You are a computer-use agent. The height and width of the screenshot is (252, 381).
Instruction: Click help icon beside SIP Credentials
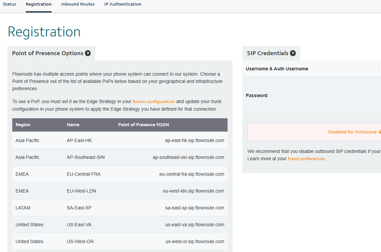tap(293, 53)
